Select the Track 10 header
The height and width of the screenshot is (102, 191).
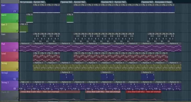10,95
